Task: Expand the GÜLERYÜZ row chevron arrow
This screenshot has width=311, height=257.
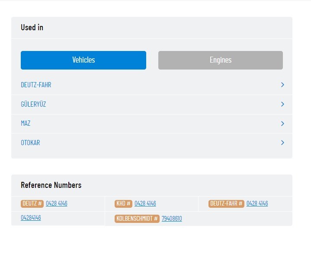Action: pos(282,104)
